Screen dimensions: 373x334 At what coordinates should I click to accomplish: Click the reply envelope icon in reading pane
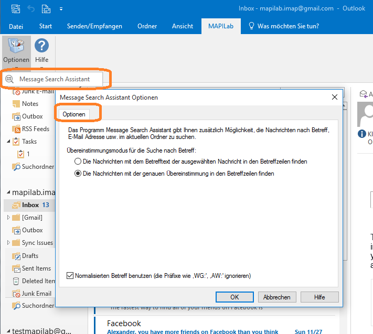click(x=364, y=94)
